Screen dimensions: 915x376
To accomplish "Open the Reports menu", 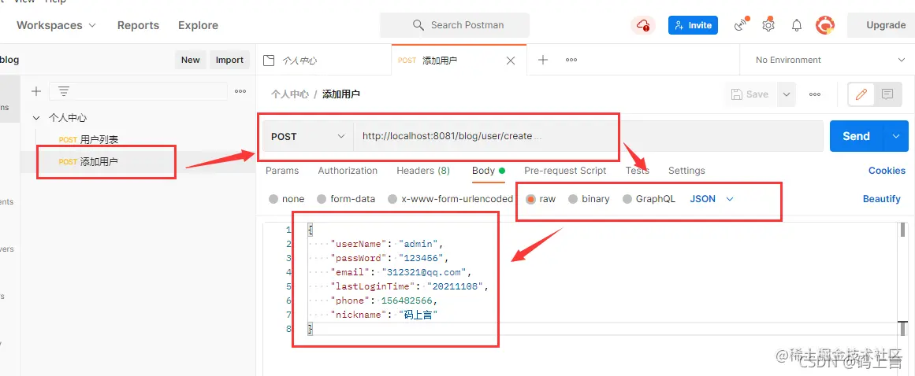I will (x=138, y=25).
